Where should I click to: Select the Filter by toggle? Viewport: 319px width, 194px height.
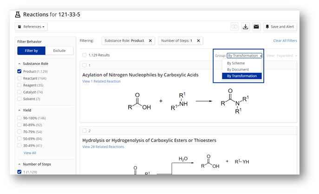pyautogui.click(x=31, y=51)
